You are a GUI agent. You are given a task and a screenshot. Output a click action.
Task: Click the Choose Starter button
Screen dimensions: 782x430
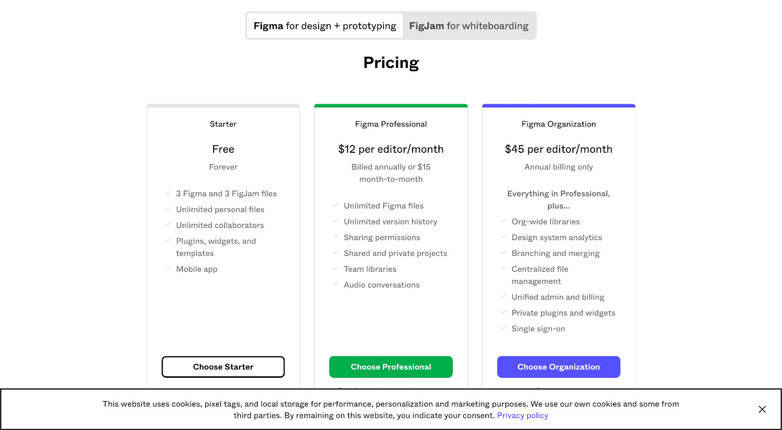(x=223, y=367)
